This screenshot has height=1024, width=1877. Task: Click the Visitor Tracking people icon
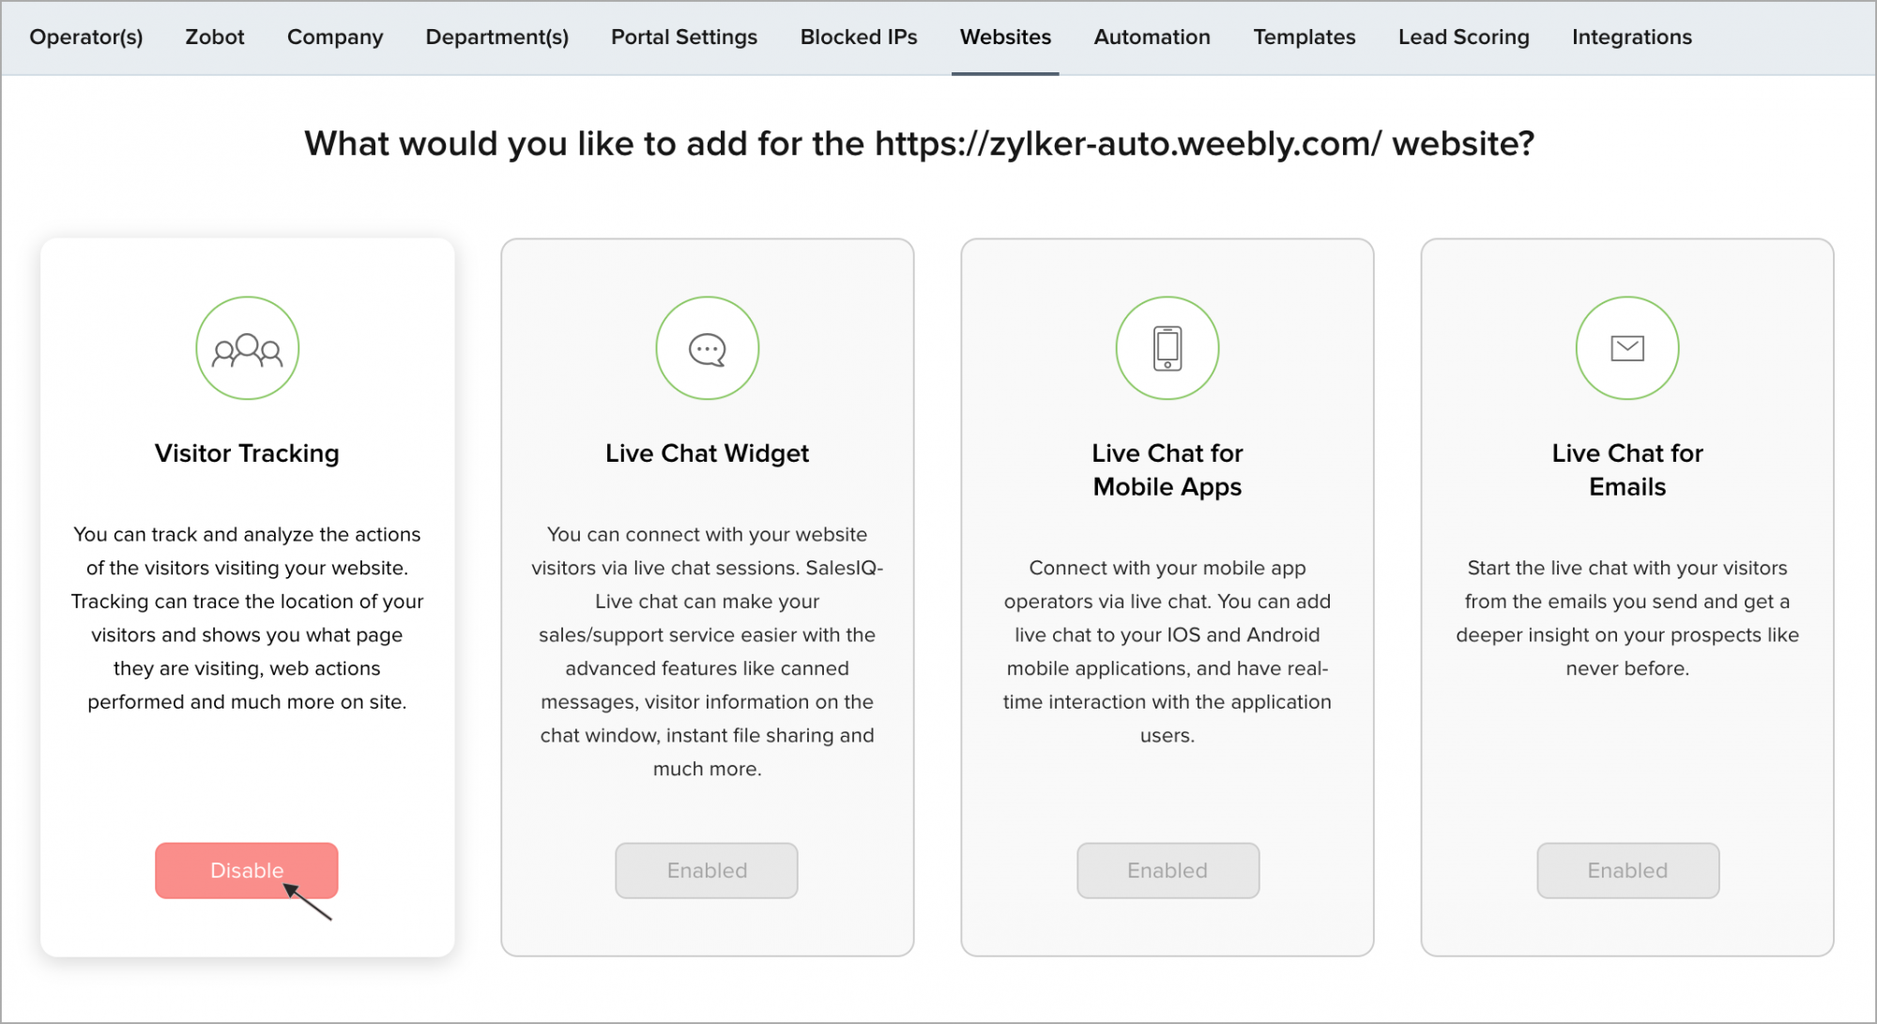247,348
